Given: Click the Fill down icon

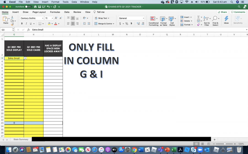Looking at the screenshot, I should (198, 21).
